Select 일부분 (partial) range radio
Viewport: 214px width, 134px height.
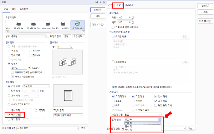[9, 64]
